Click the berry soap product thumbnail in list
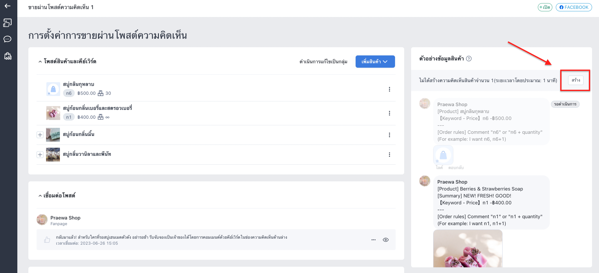The width and height of the screenshot is (599, 273). pos(53,113)
